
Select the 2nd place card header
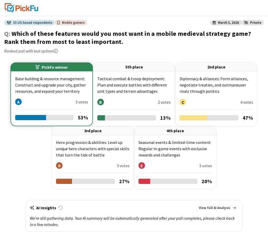(216, 67)
